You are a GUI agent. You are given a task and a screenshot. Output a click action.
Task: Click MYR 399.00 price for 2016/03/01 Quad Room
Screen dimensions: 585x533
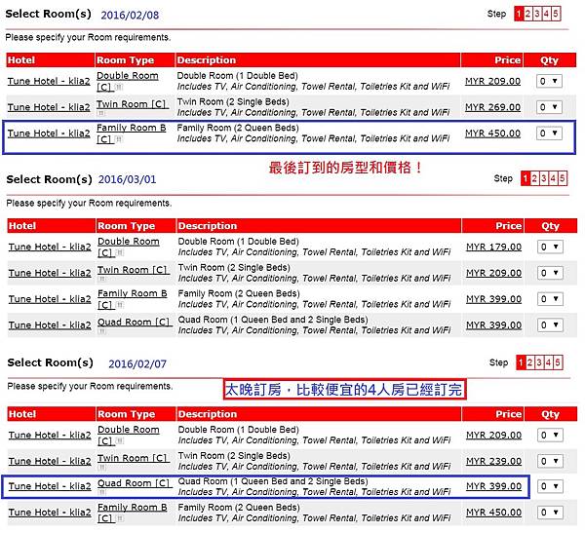494,325
